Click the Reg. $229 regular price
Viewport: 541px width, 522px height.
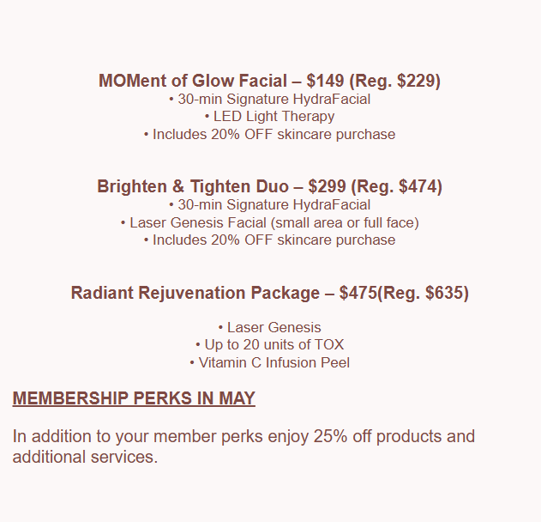coord(394,81)
